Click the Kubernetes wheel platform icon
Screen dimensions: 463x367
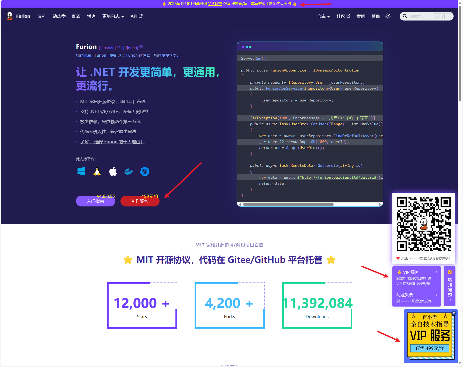tap(145, 171)
